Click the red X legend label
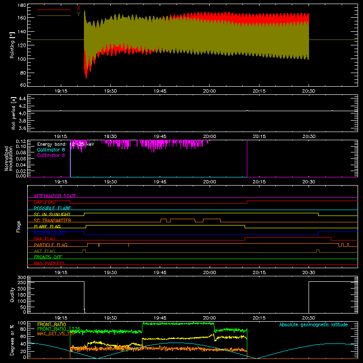The height and width of the screenshot is (363, 363). [78, 8]
